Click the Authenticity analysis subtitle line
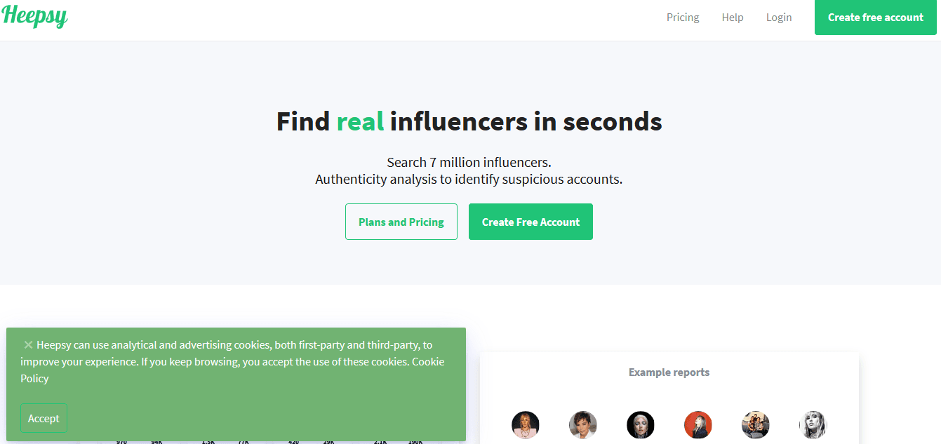The image size is (941, 444). click(x=469, y=179)
